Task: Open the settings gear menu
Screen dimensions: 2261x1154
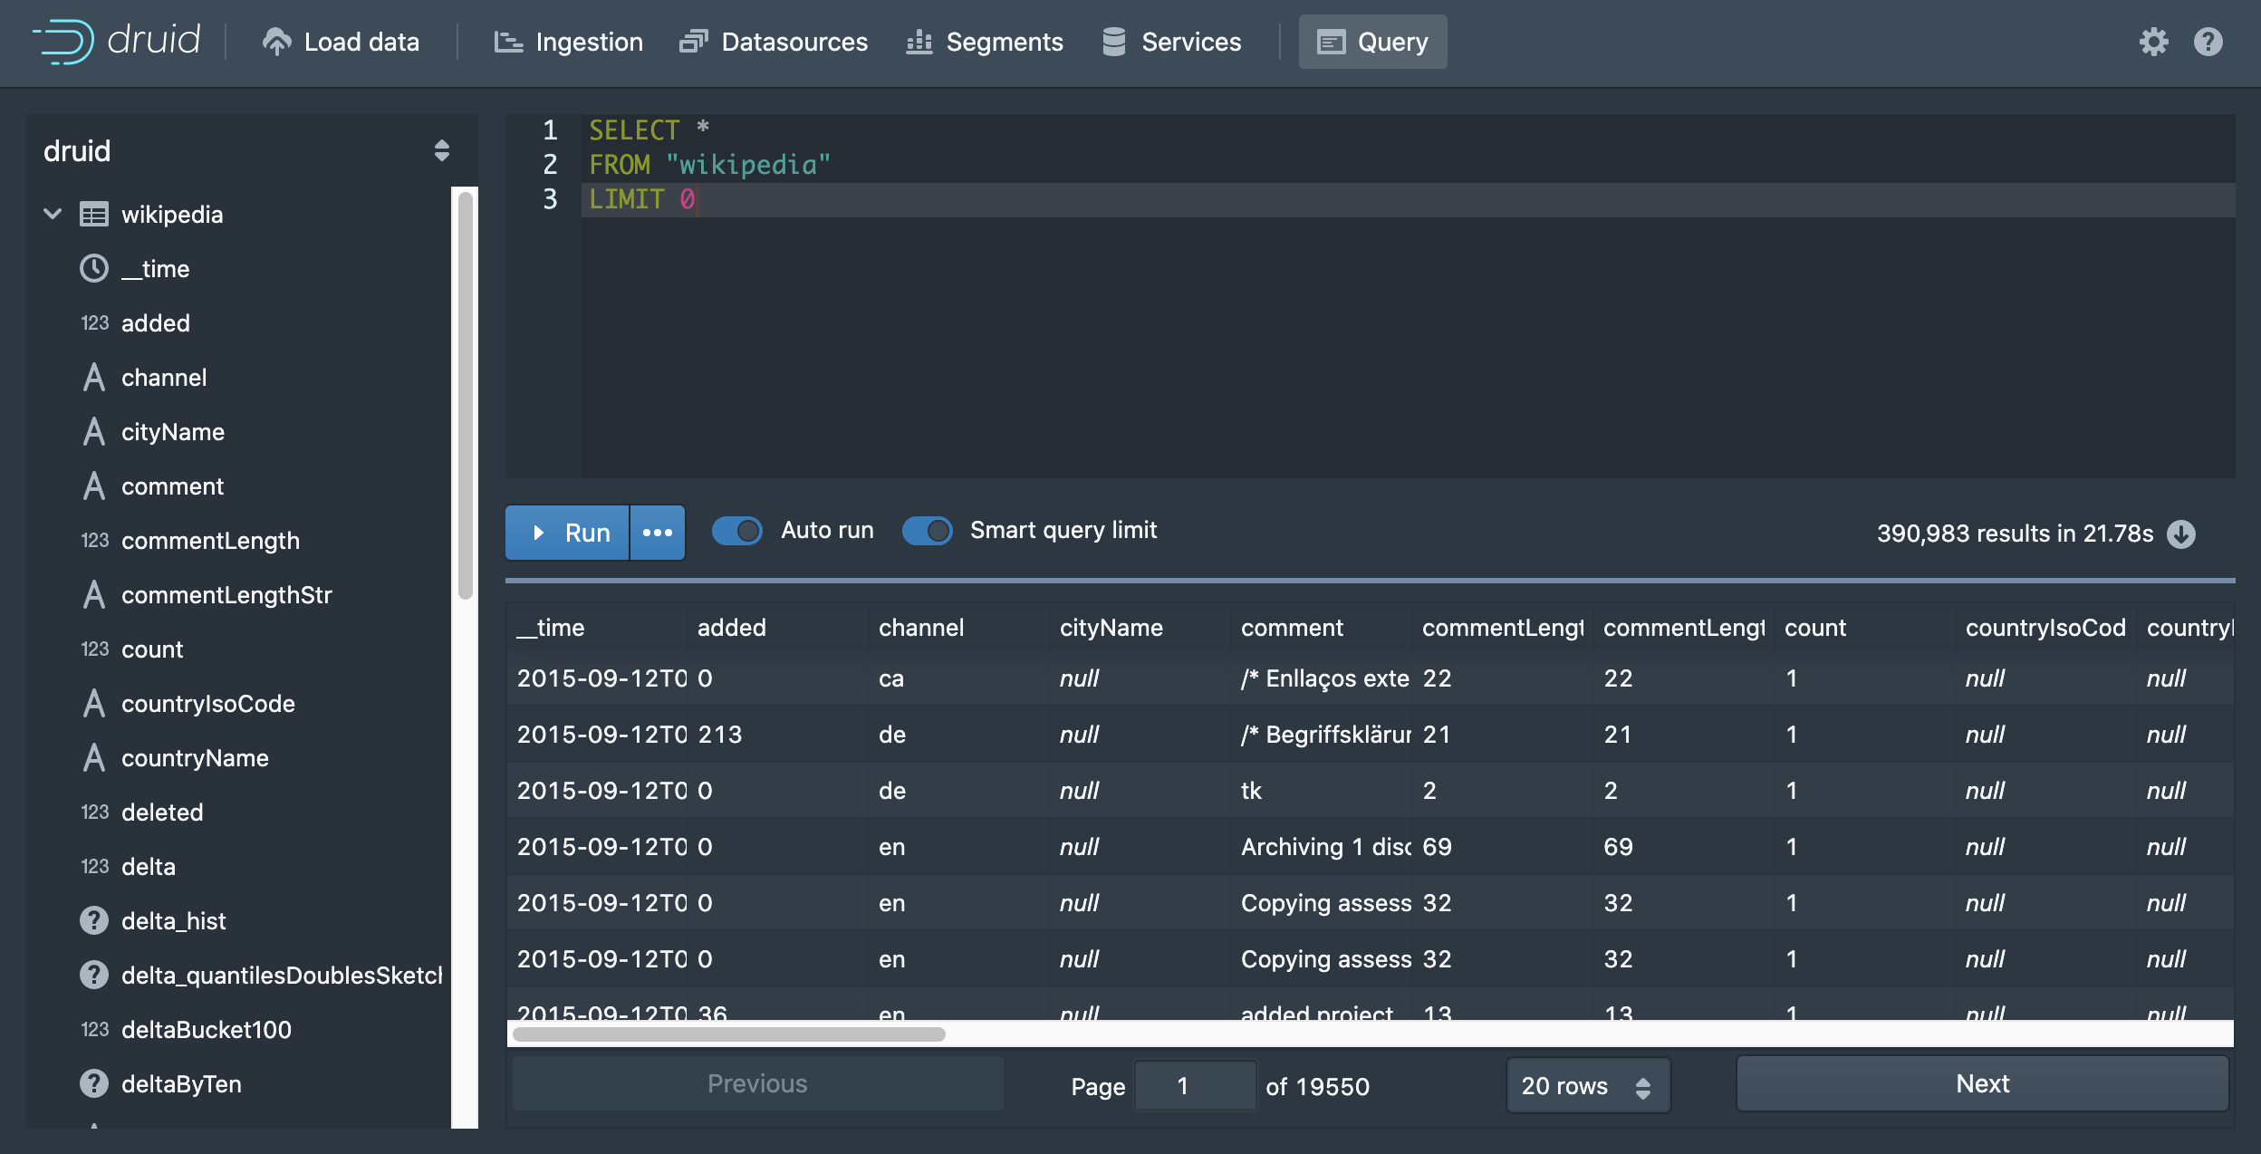Action: (2155, 42)
